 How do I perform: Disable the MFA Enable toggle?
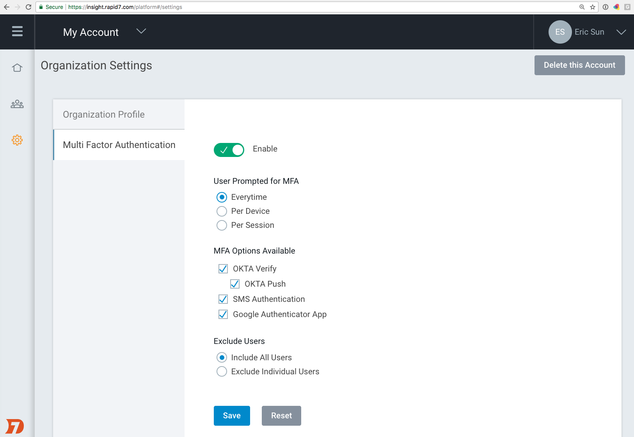[229, 150]
